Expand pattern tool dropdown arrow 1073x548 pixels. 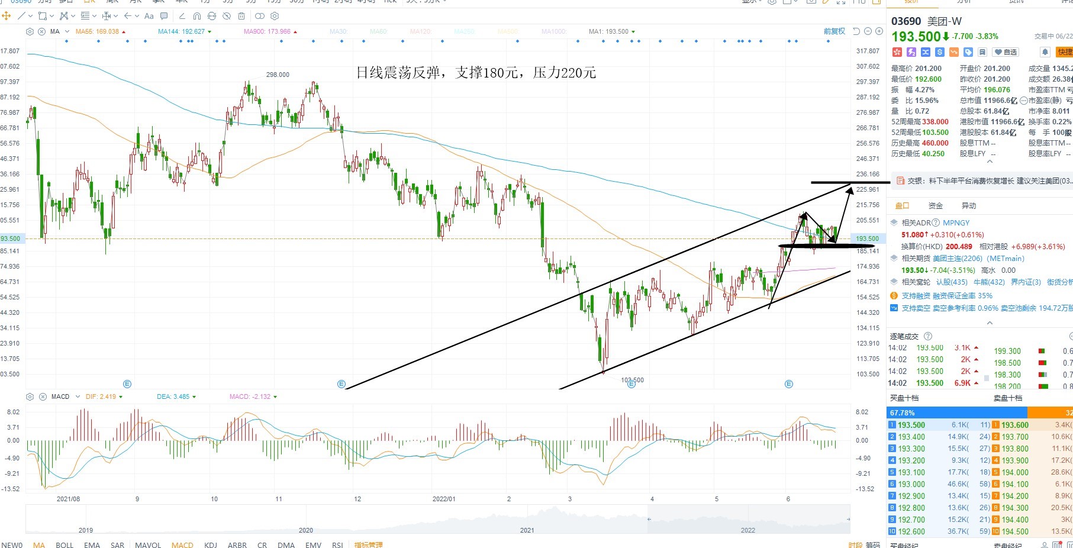(x=73, y=17)
